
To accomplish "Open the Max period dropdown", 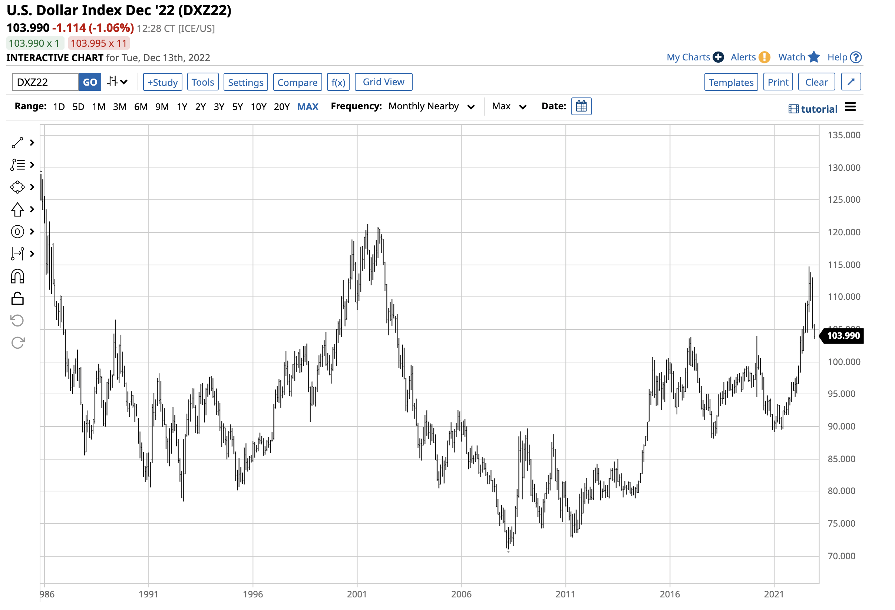I will [509, 106].
